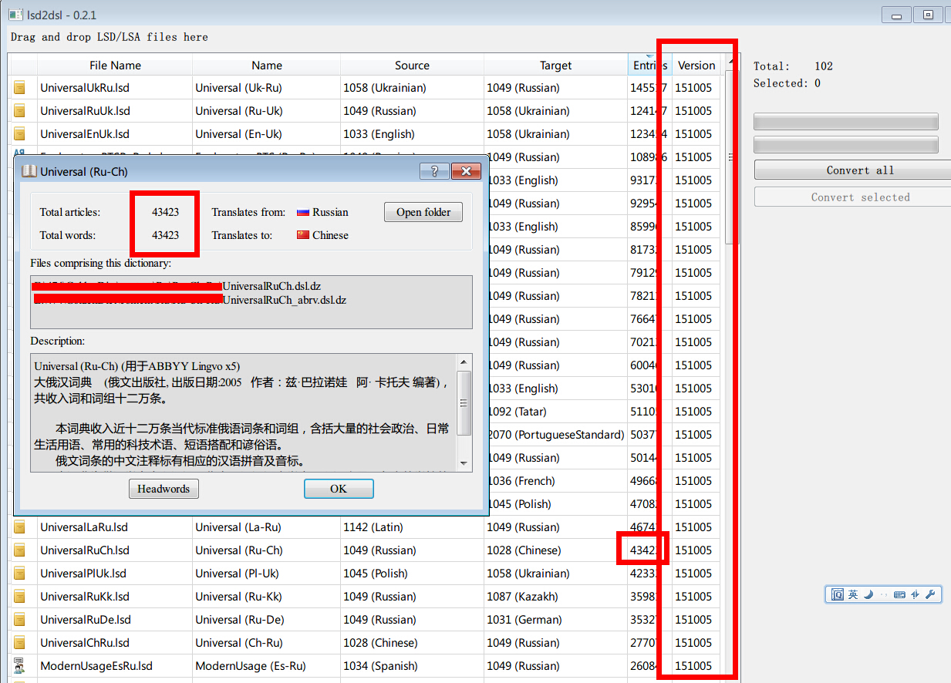Close the Universal (Ru-Ch) dialog
The width and height of the screenshot is (951, 683).
tap(467, 171)
